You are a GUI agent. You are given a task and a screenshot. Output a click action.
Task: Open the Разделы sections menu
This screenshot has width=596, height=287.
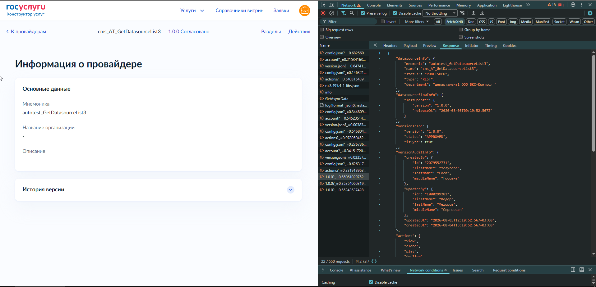click(x=271, y=31)
